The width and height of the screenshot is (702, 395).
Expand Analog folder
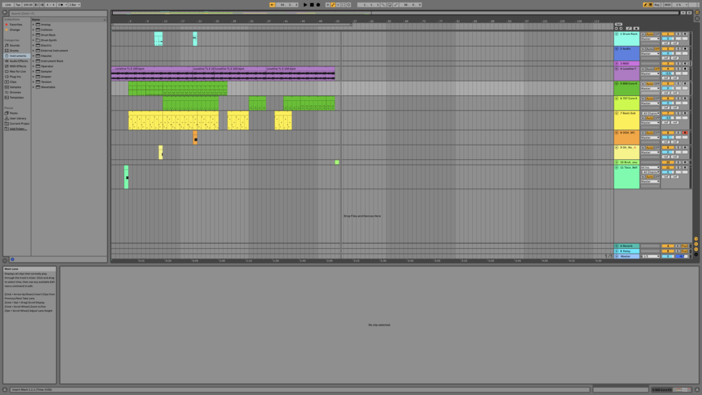coord(33,25)
